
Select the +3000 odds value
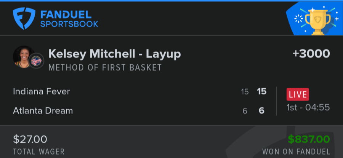coord(311,54)
